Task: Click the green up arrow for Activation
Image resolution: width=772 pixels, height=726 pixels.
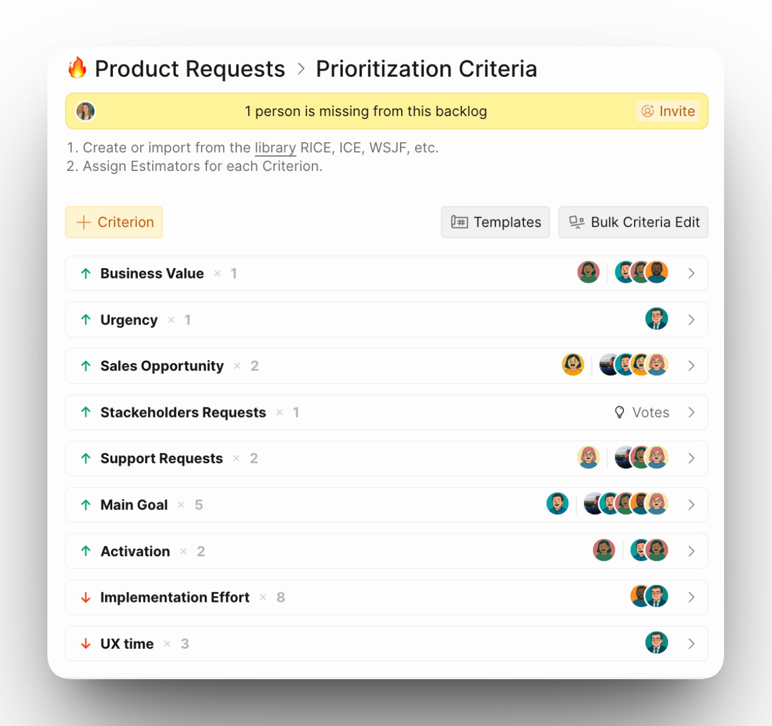Action: pyautogui.click(x=86, y=551)
